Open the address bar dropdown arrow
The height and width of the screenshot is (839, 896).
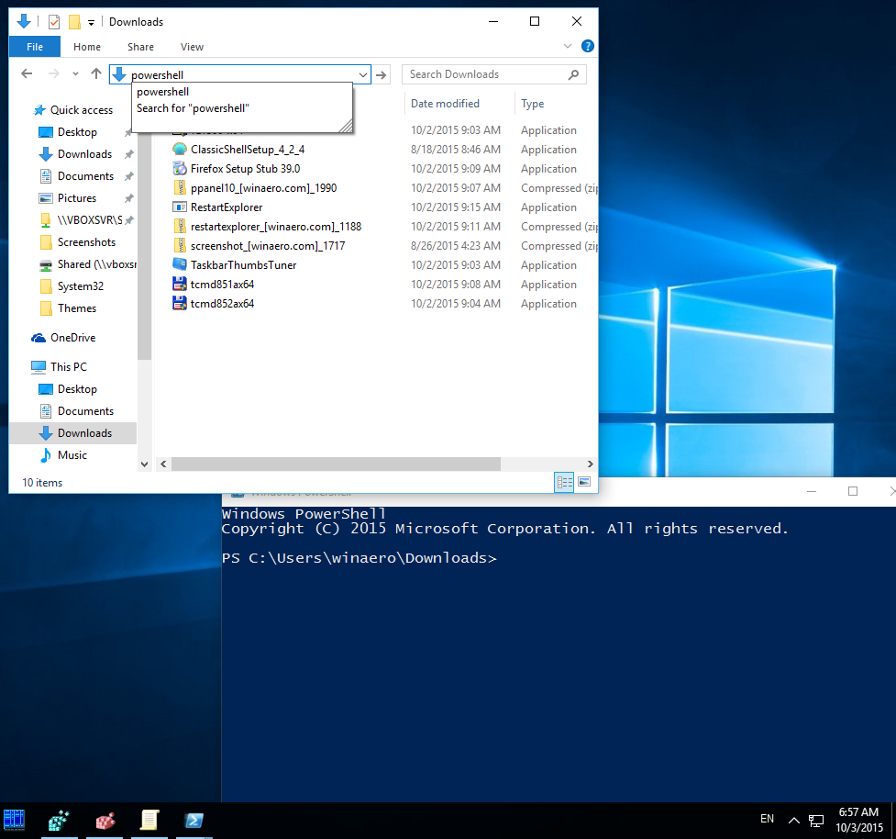point(363,74)
